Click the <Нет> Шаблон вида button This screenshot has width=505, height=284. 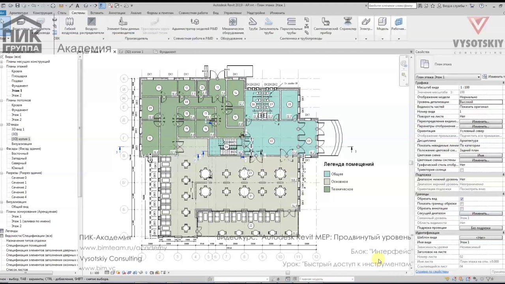pyautogui.click(x=481, y=237)
